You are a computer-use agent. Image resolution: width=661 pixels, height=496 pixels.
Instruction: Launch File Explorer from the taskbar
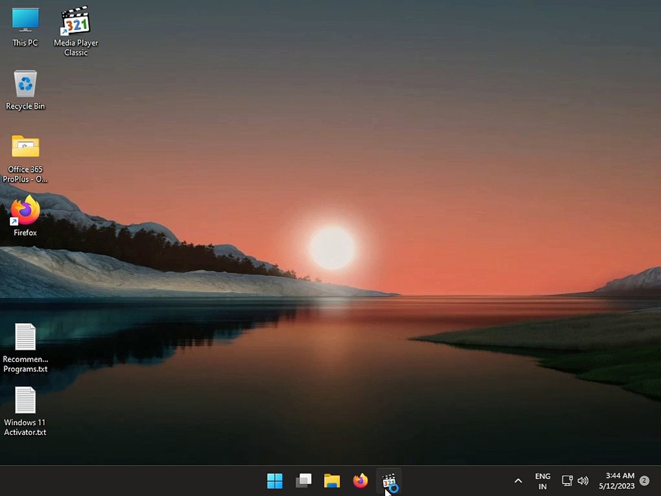click(332, 481)
